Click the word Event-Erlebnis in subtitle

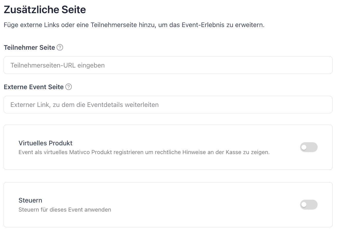203,25
